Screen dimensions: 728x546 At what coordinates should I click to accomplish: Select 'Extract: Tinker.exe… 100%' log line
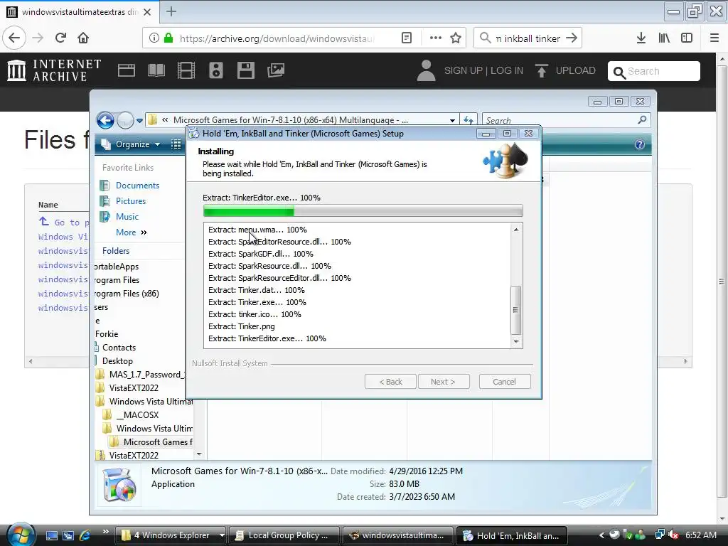coord(257,302)
